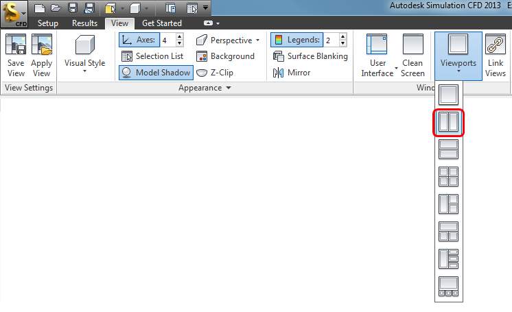Screen dimensions: 512x312
Task: Toggle the Legends display button
Action: tap(296, 40)
